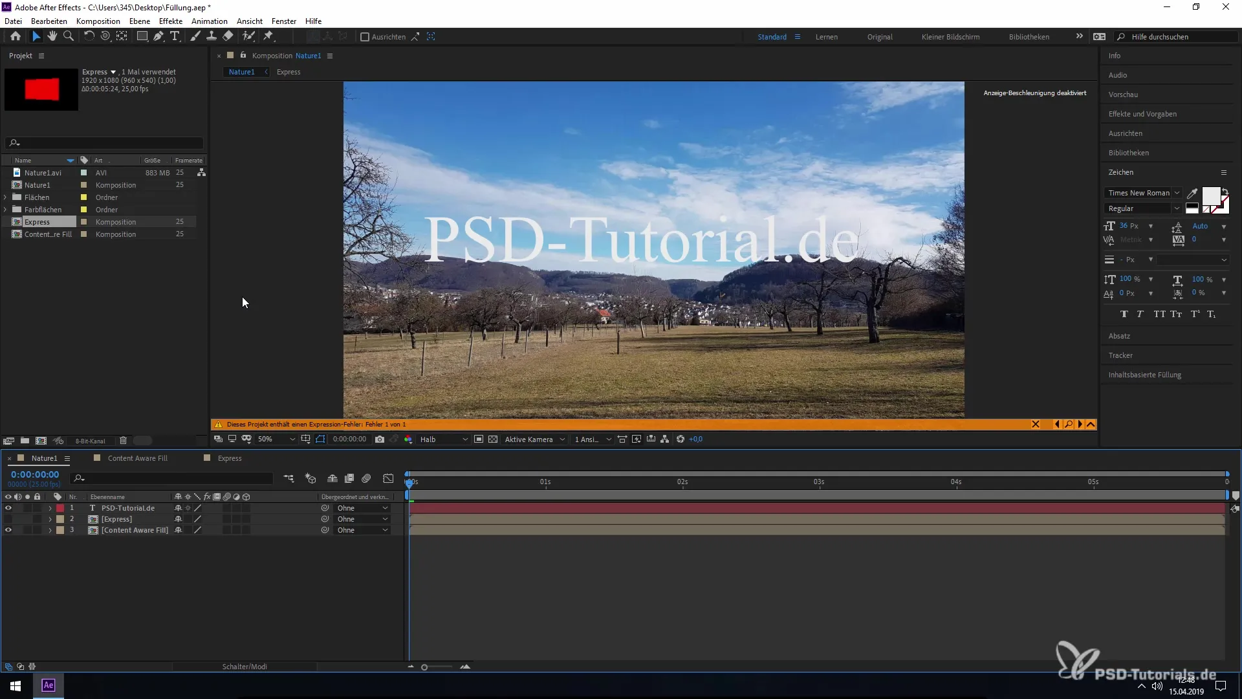The width and height of the screenshot is (1242, 699).
Task: Toggle the Schalter/Modi button
Action: (245, 667)
